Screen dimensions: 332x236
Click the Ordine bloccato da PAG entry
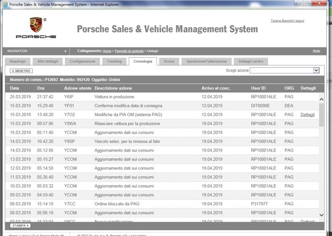coord(117,204)
